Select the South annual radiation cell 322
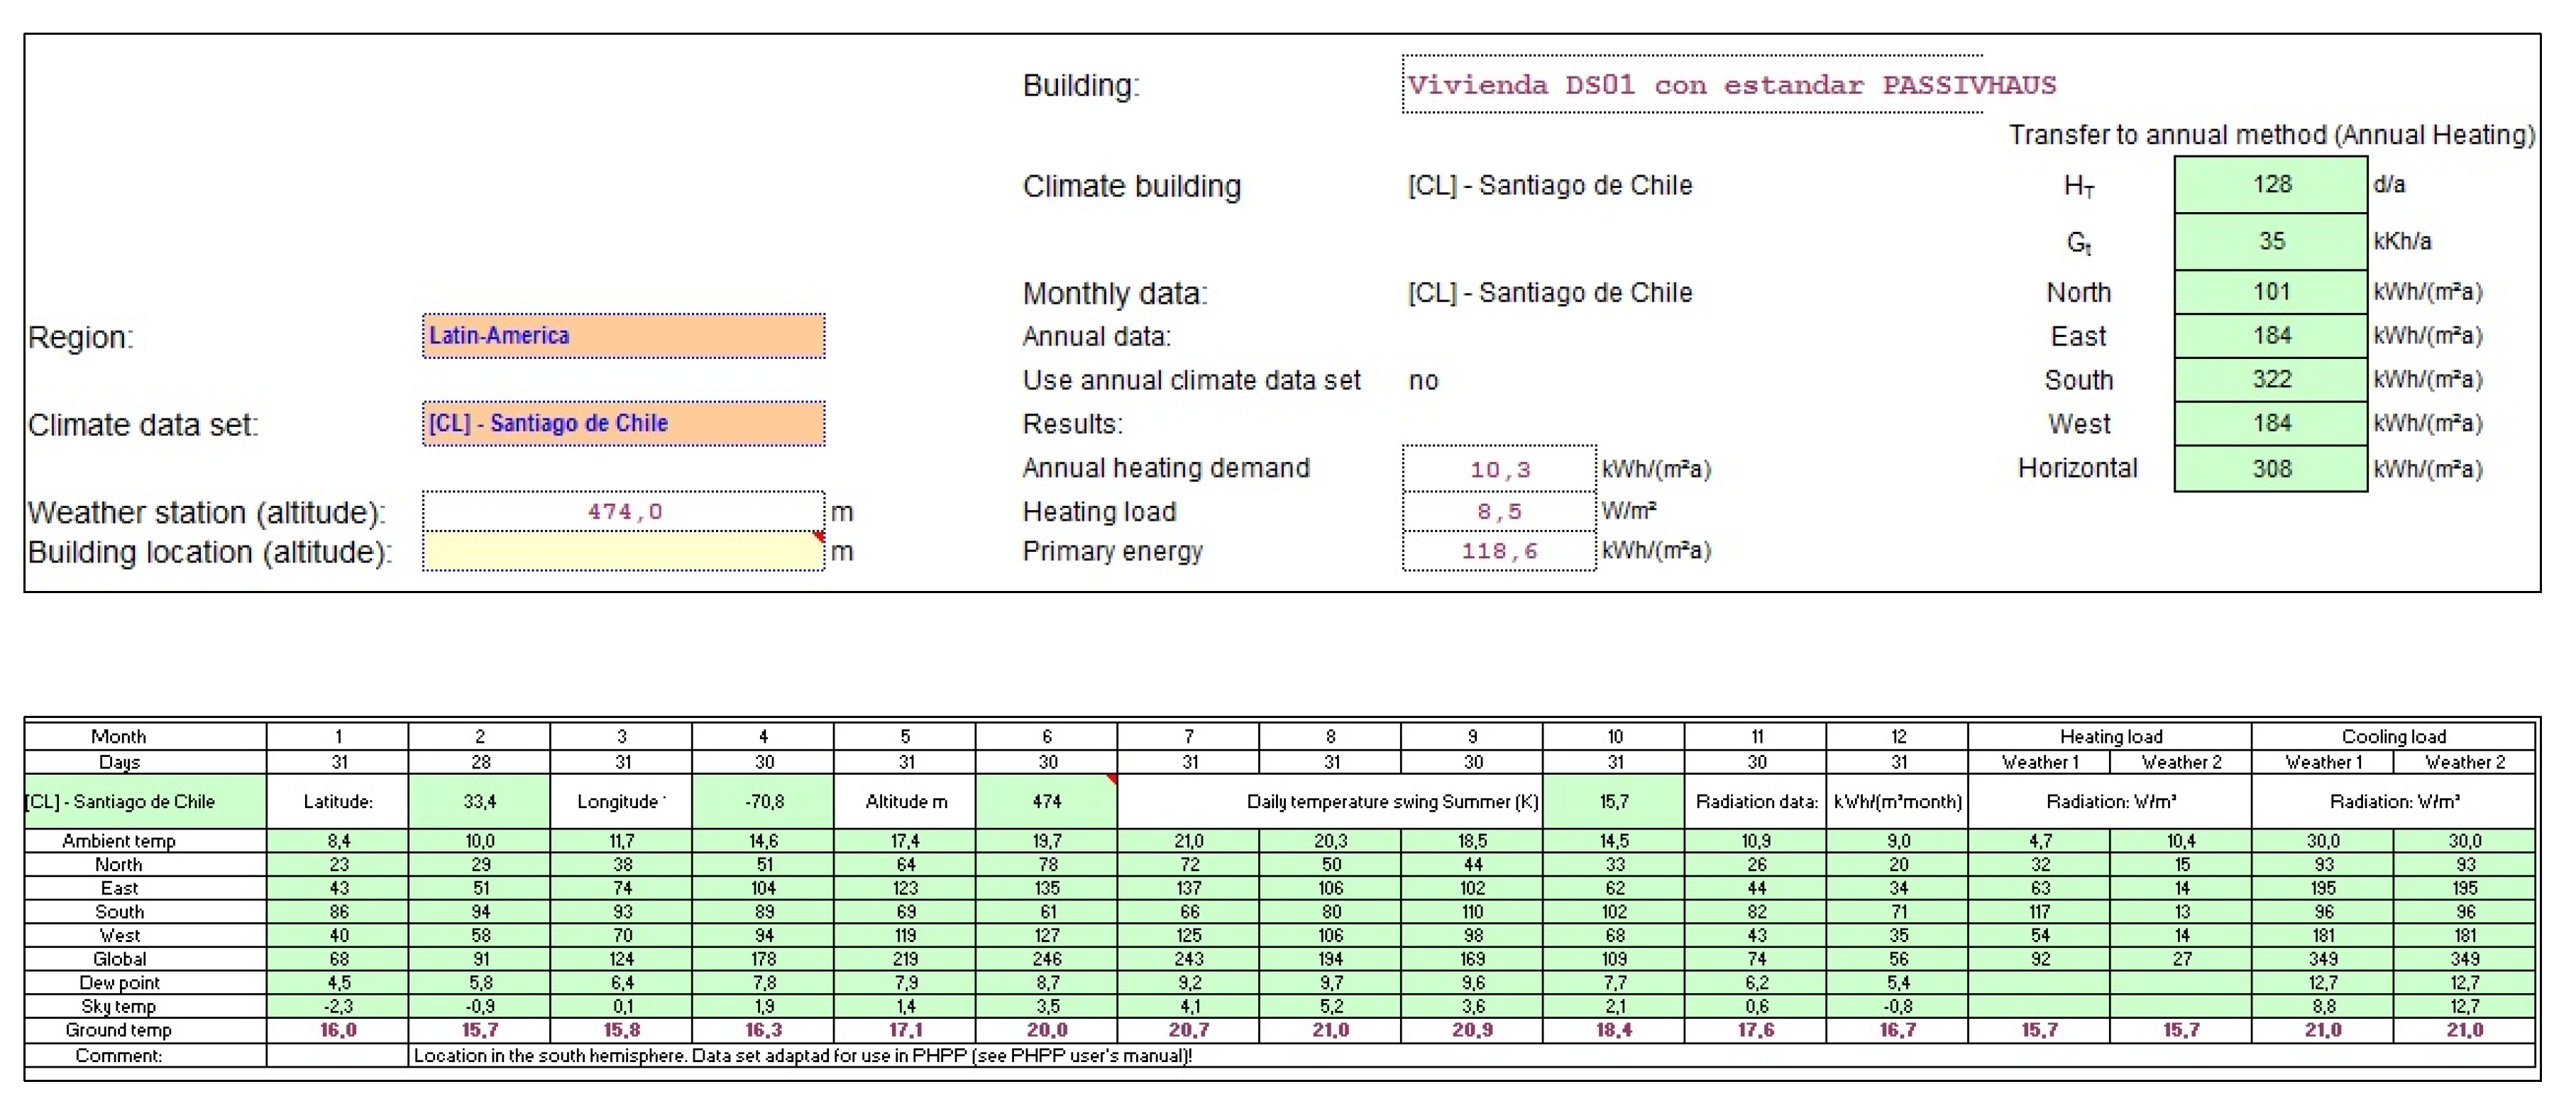This screenshot has height=1111, width=2576. 2270,379
